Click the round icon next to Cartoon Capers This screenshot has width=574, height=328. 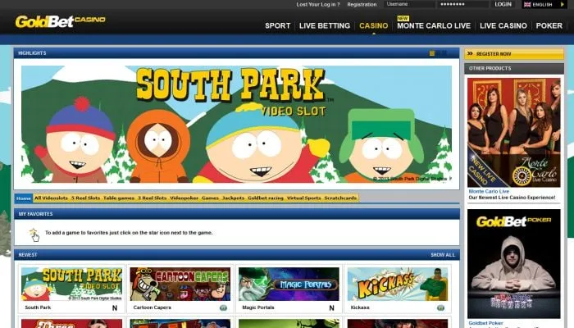click(x=223, y=307)
